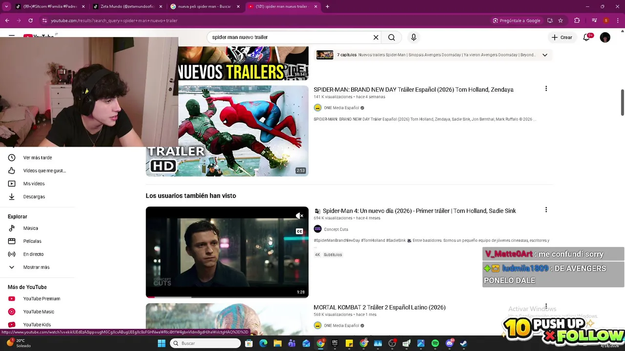Open the YouTube account avatar menu
Image resolution: width=625 pixels, height=351 pixels.
pyautogui.click(x=605, y=37)
